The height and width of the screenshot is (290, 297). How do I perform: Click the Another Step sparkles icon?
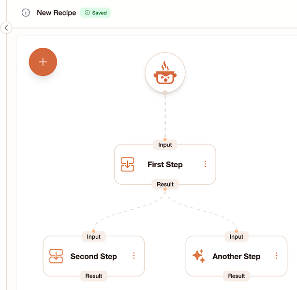199,256
